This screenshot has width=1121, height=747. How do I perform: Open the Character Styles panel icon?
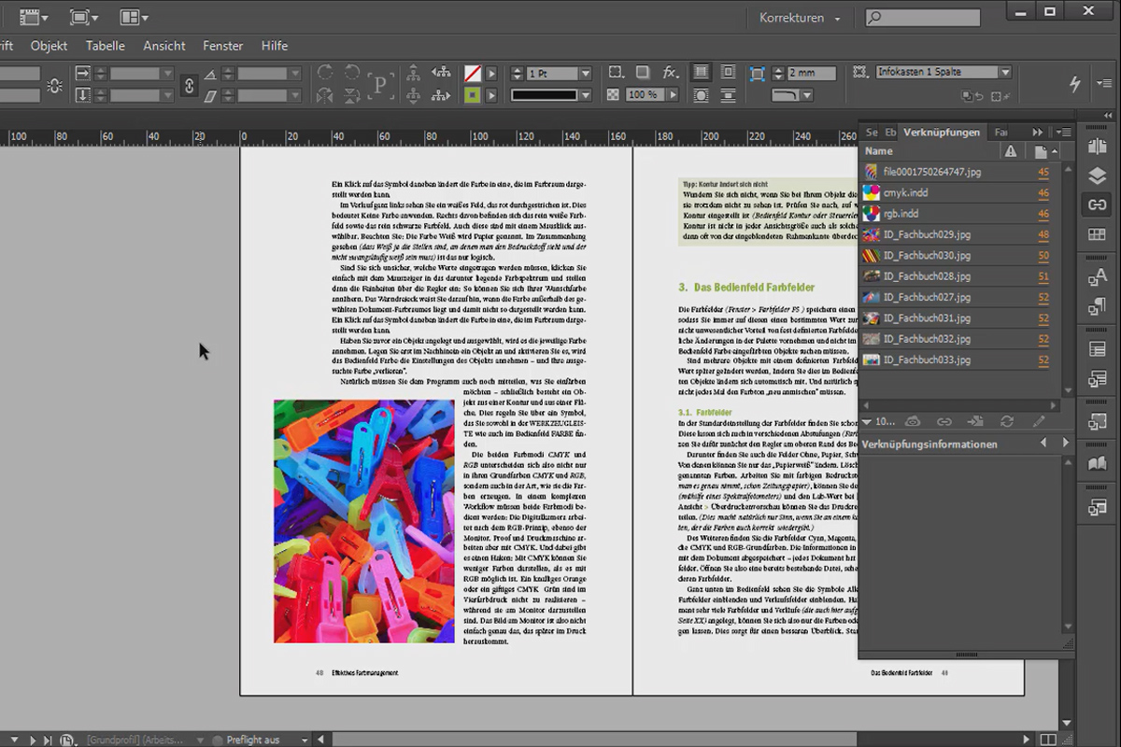tap(1097, 276)
